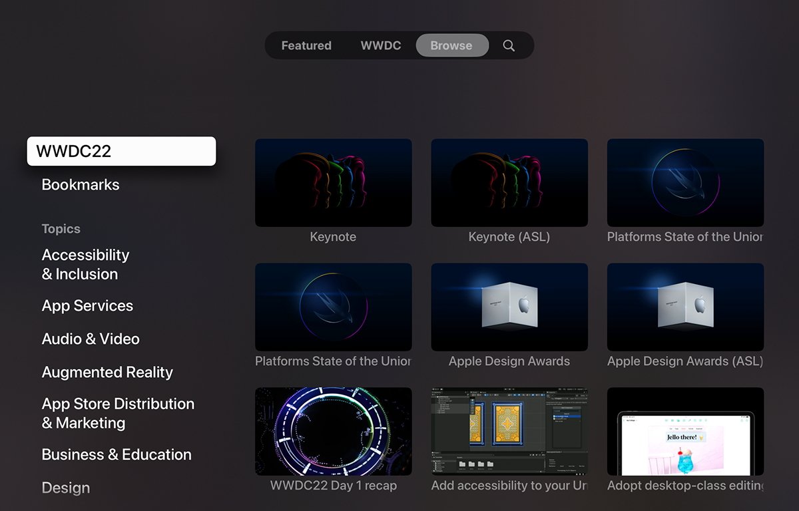Select the Audio & Video topic
This screenshot has height=511, width=799.
91,339
